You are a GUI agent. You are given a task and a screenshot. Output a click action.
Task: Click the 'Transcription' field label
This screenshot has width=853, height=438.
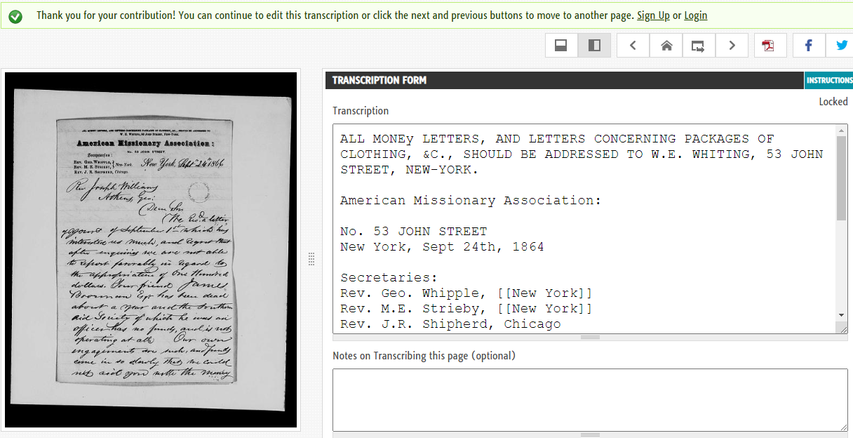click(361, 111)
